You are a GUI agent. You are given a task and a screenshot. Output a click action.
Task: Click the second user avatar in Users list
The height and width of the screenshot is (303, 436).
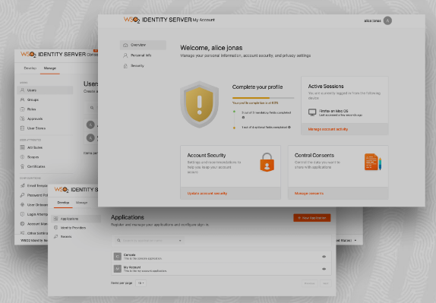click(90, 138)
